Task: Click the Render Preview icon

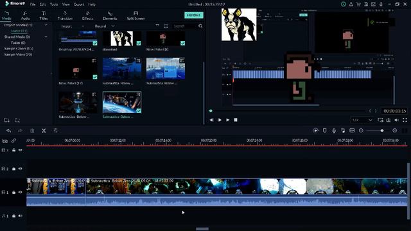Action: pyautogui.click(x=315, y=130)
